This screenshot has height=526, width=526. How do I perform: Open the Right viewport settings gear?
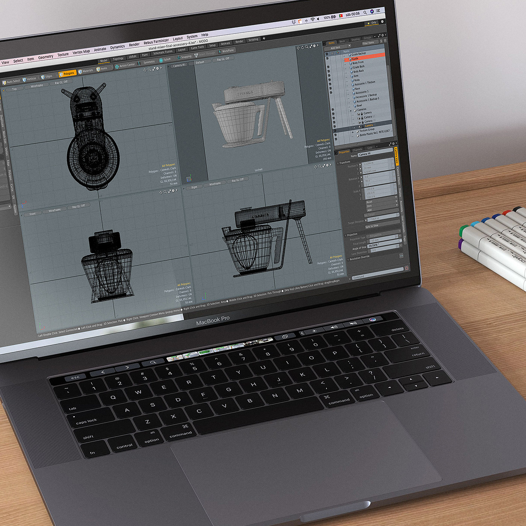click(328, 165)
